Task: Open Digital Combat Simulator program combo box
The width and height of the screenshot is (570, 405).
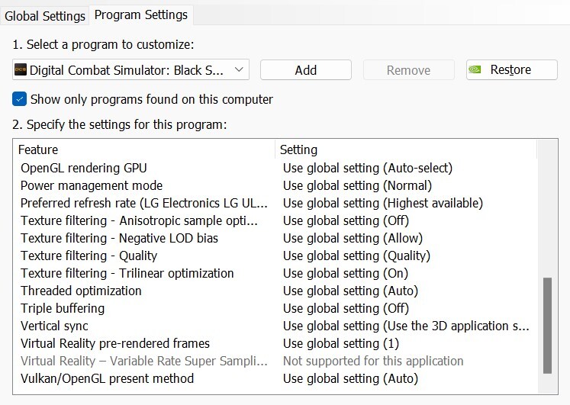Action: pyautogui.click(x=131, y=69)
